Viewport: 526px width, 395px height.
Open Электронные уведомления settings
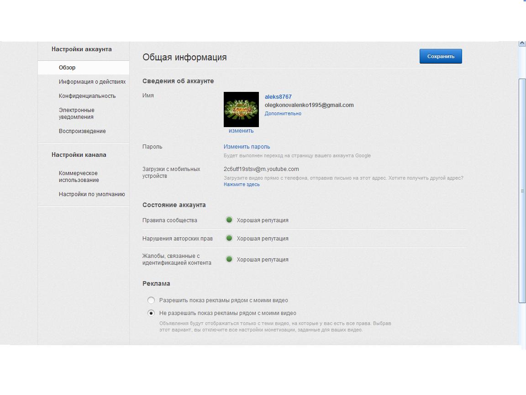77,113
